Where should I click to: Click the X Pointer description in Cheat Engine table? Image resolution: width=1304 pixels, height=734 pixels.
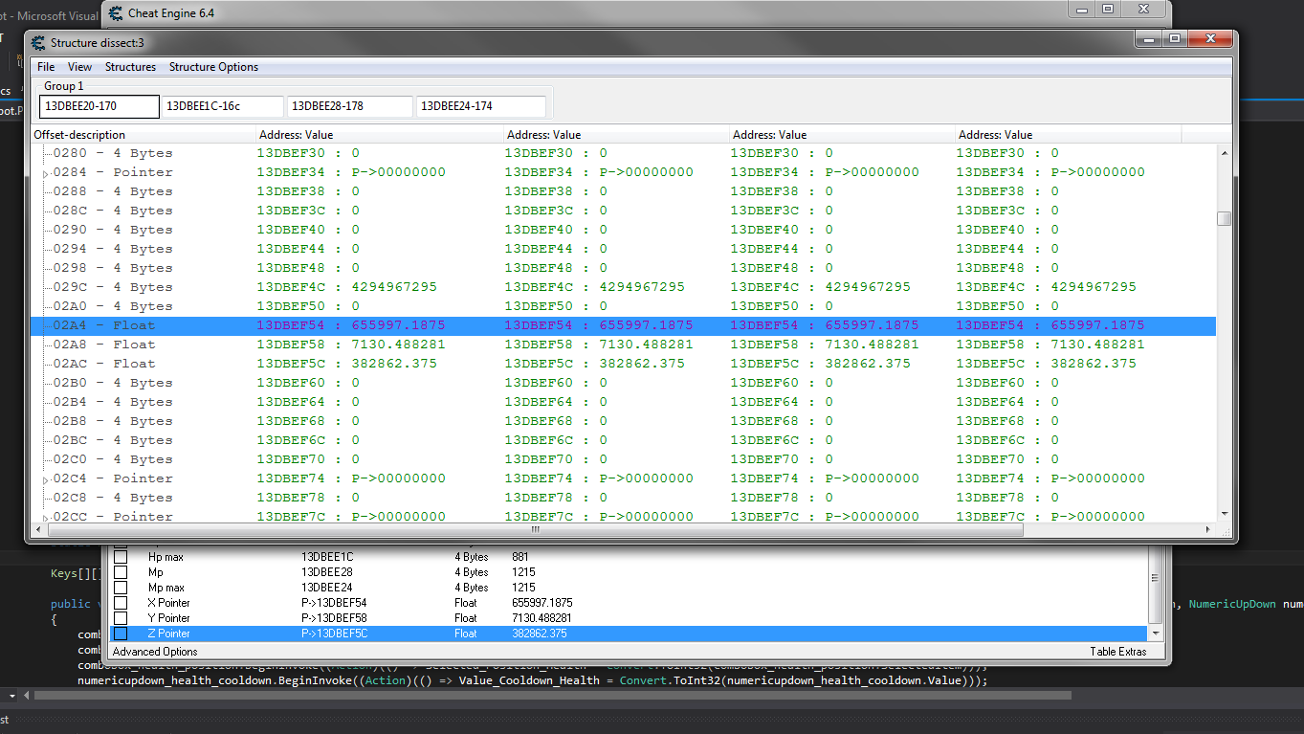coord(168,603)
